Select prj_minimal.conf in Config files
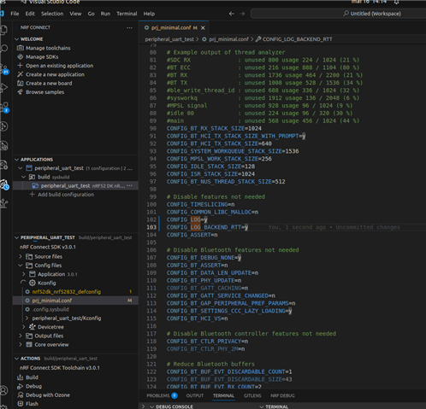This screenshot has width=426, height=409. pos(51,301)
